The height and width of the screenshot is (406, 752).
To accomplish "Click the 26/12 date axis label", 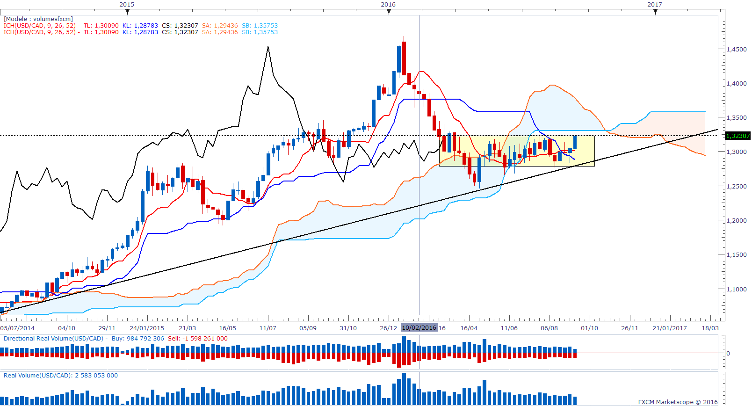I will coord(388,328).
